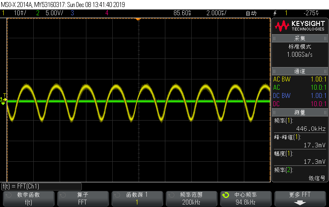Click the 2.000 time-per-division value

click(x=216, y=13)
